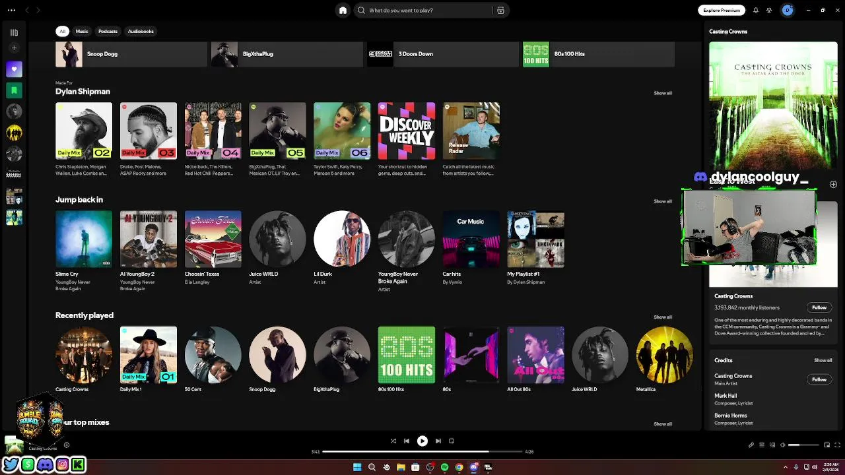Open Release Radar playlist cover
This screenshot has height=475, width=845.
(x=471, y=131)
